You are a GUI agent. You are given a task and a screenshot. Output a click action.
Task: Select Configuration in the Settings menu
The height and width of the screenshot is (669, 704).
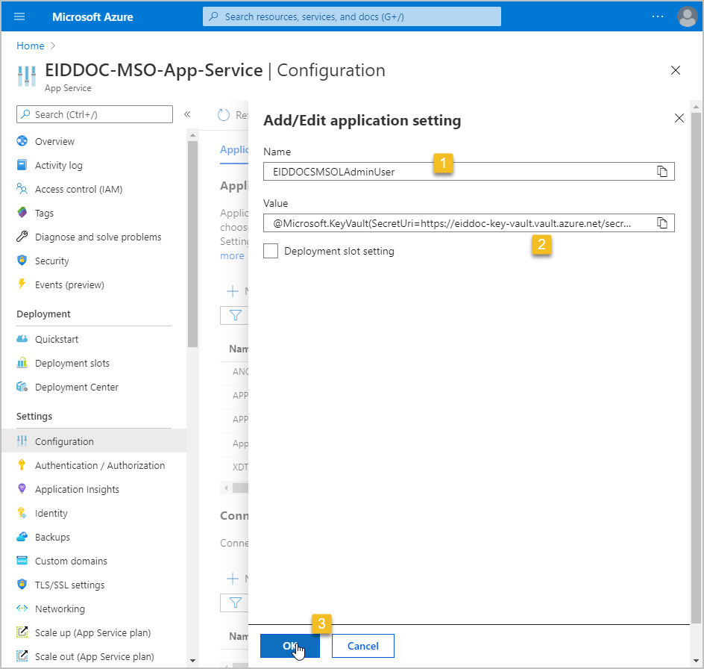(x=64, y=441)
